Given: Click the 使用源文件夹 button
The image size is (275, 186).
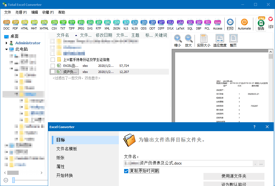Looking at the screenshot, I should pyautogui.click(x=234, y=176).
